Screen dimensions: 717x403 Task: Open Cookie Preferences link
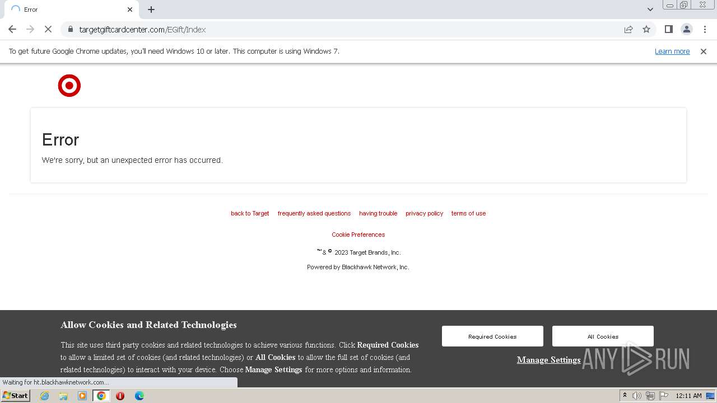click(x=358, y=235)
